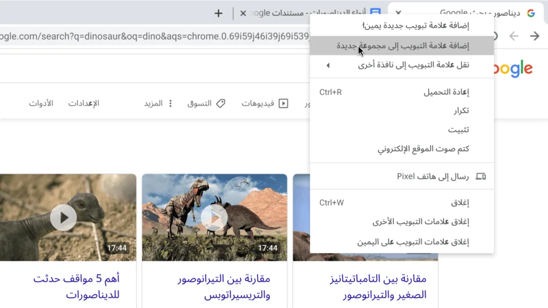Choose إغلاق علامات التبويب الأخرى
The width and height of the screenshot is (548, 308).
tap(421, 222)
